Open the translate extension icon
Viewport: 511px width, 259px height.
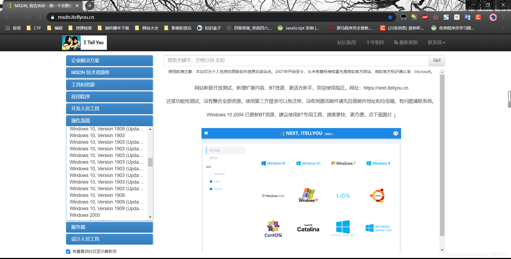coord(467,17)
